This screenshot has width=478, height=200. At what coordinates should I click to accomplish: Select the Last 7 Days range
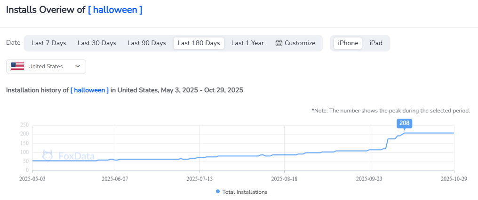(x=49, y=43)
